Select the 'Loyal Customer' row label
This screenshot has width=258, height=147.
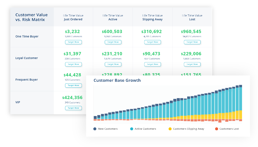click(x=27, y=58)
